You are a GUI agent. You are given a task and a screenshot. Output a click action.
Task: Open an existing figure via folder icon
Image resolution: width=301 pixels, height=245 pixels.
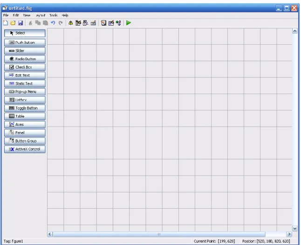(x=13, y=23)
